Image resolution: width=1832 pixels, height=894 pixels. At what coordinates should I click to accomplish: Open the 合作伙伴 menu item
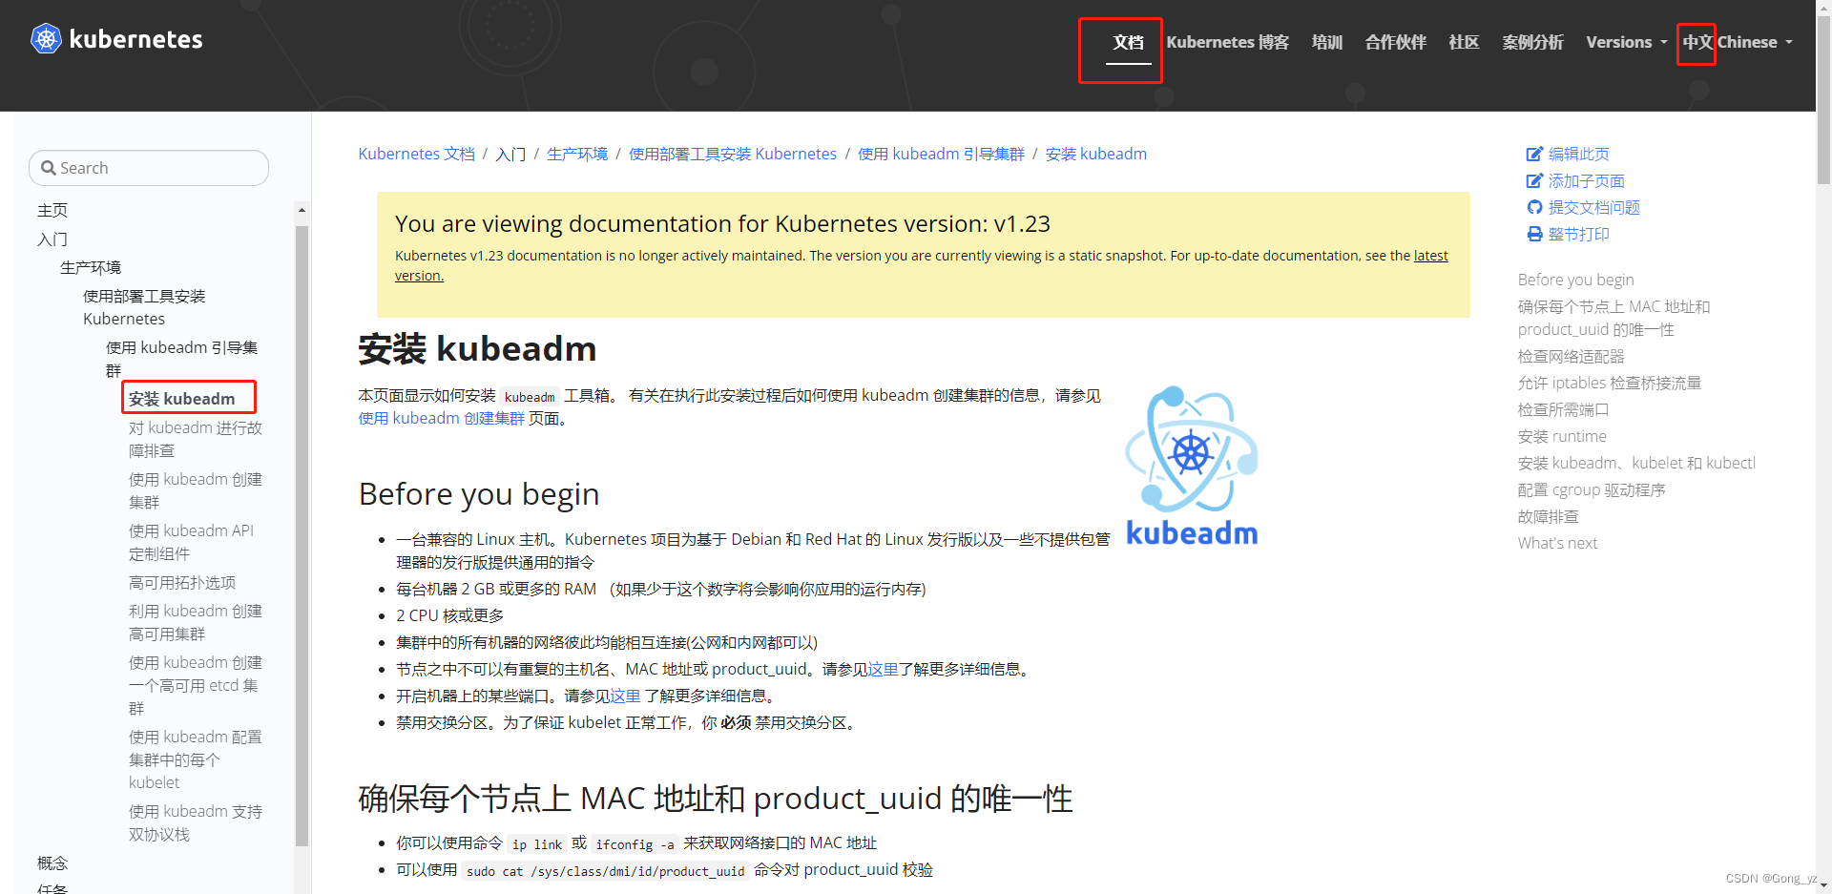(1396, 42)
